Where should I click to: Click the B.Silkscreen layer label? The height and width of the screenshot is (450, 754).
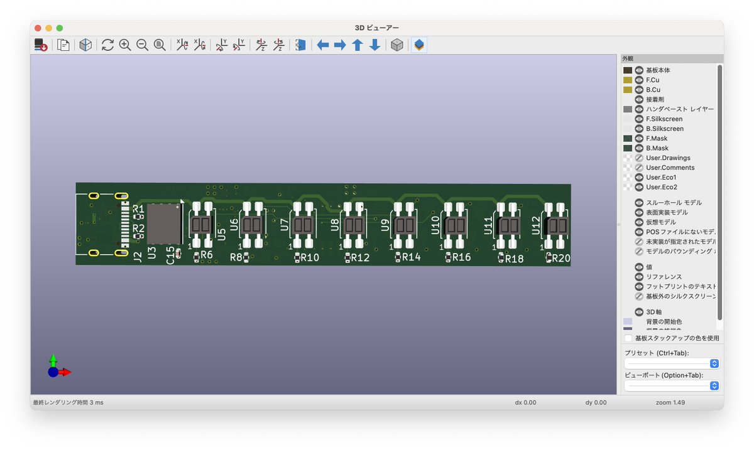664,129
